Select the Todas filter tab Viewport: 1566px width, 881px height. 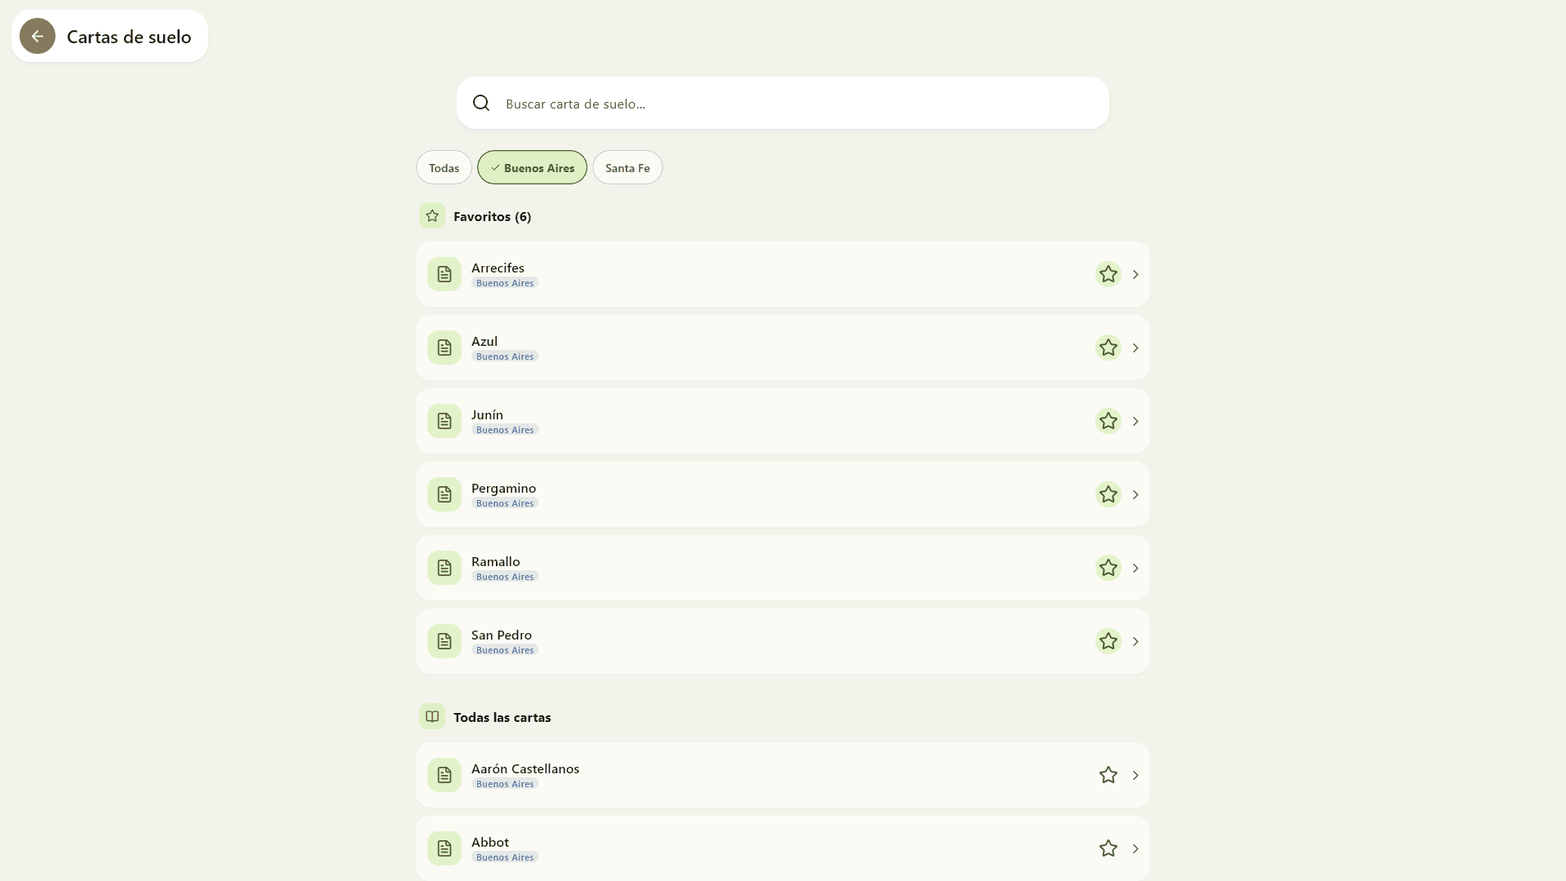[444, 167]
